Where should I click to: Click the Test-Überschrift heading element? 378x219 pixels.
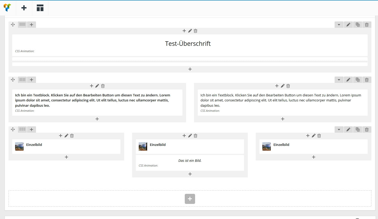click(x=188, y=44)
